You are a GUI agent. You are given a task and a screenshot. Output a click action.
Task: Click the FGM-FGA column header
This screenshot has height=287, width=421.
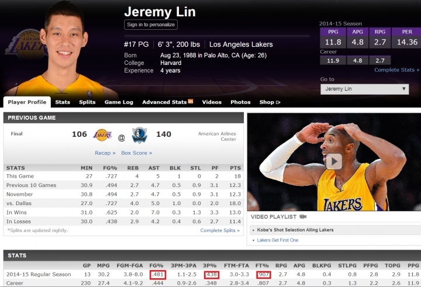point(130,265)
